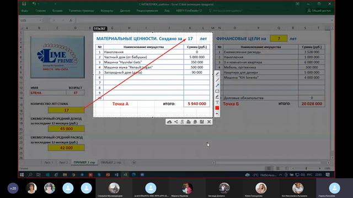Open the notification center icon

coord(328,174)
